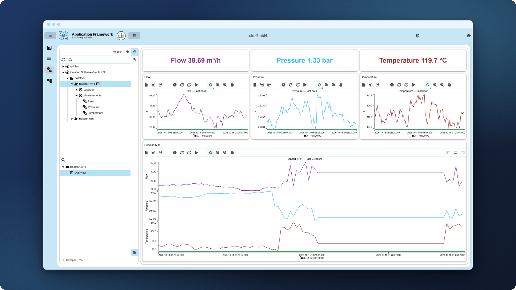Select the Flow measurement tree item
The image size is (516, 290).
pos(91,101)
